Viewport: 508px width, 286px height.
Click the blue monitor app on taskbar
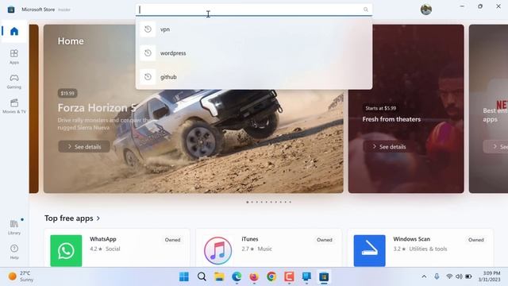(306, 276)
